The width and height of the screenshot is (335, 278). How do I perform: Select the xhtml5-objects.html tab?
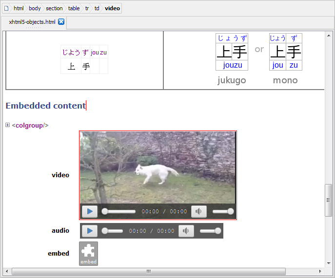pos(32,22)
